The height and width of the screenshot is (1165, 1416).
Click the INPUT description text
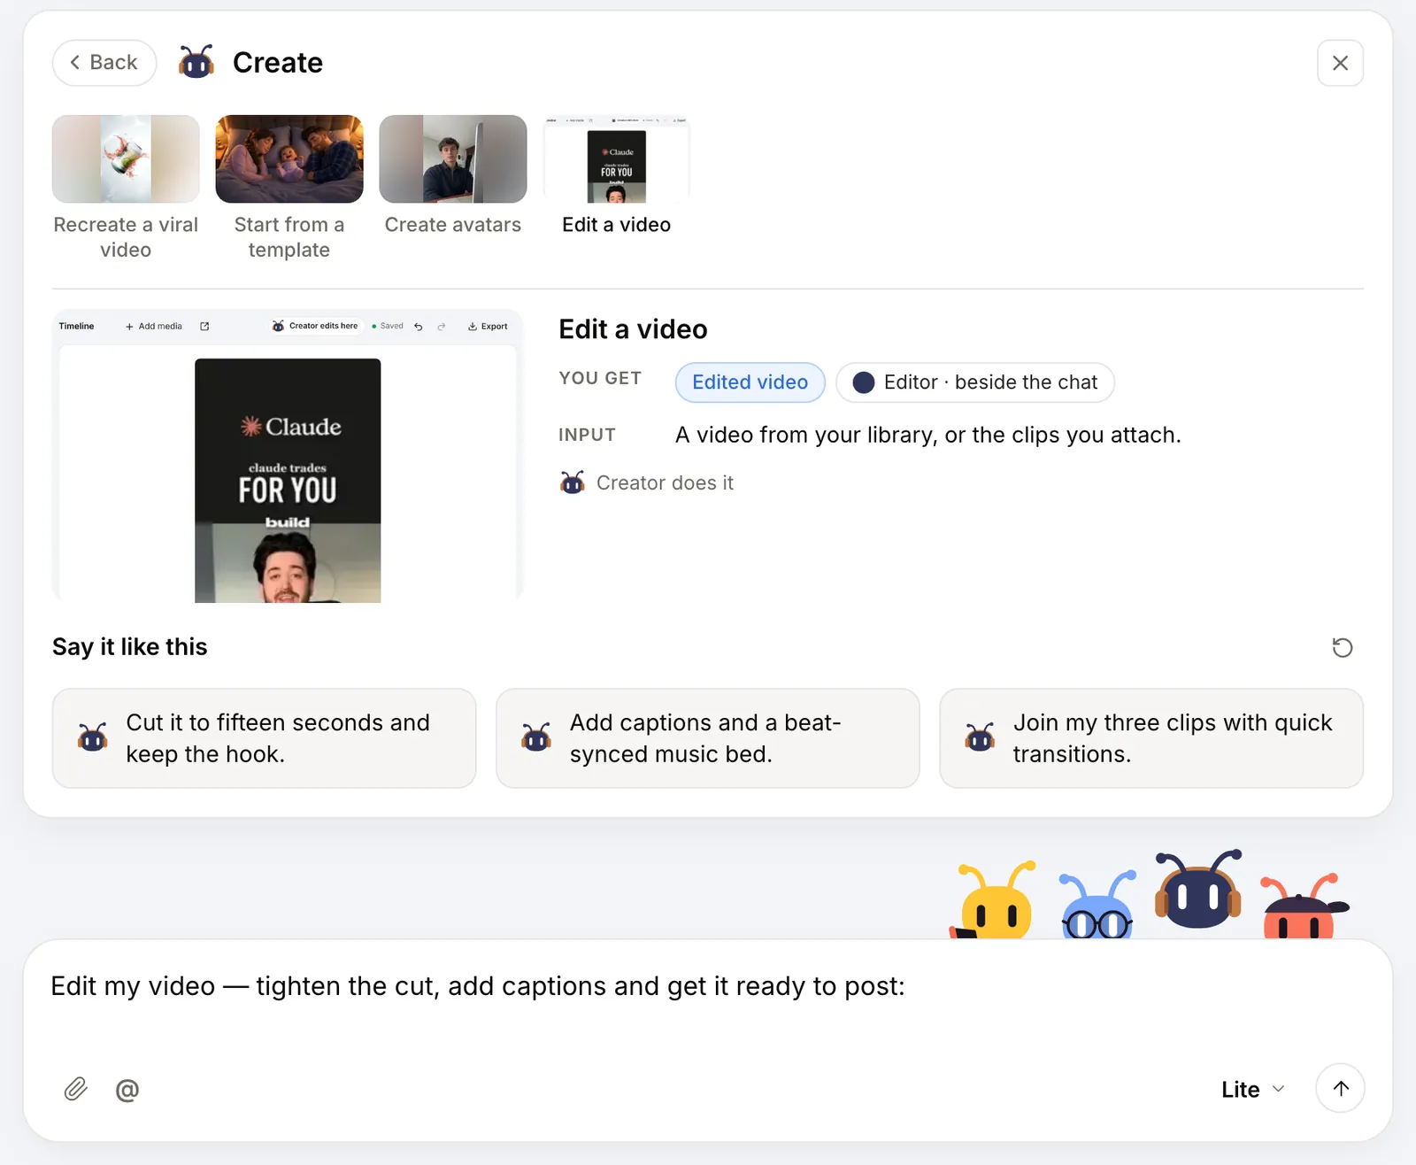click(927, 435)
